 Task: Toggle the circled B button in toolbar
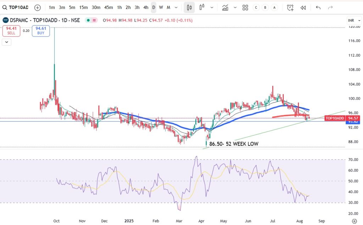(x=265, y=7)
